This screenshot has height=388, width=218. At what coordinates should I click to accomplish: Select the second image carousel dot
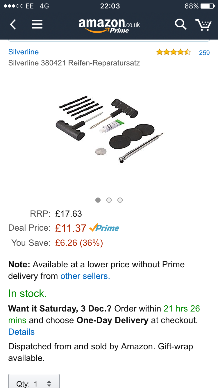point(109,200)
